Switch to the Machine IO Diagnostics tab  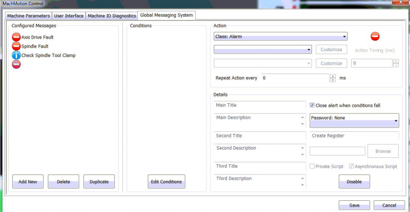tap(112, 16)
